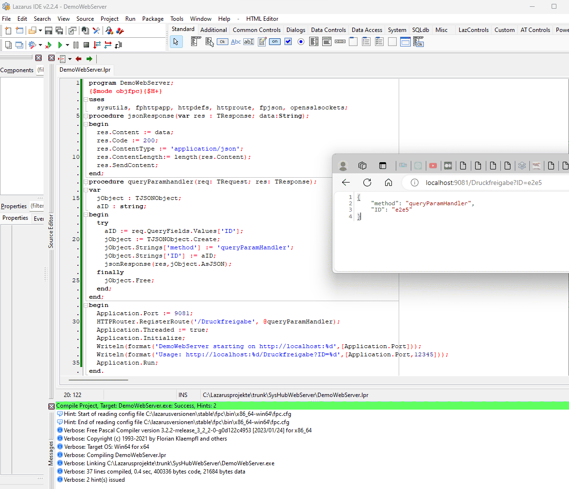The height and width of the screenshot is (489, 569).
Task: Pick the TToggleBox on component icon
Action: pos(275,42)
